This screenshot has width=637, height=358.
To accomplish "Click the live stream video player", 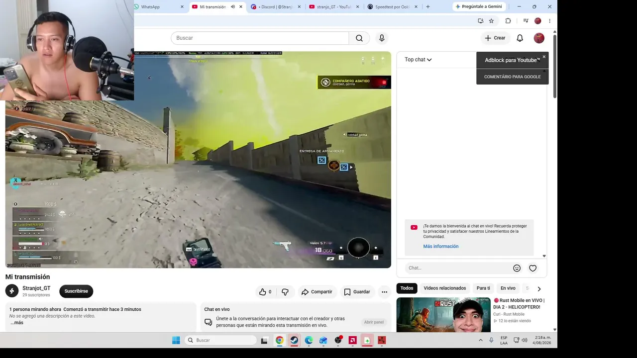I will click(198, 160).
